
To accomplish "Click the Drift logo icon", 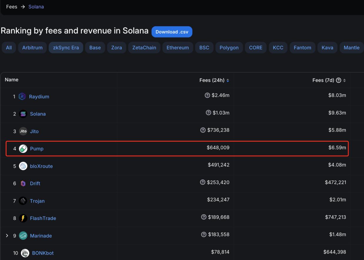I will point(23,183).
